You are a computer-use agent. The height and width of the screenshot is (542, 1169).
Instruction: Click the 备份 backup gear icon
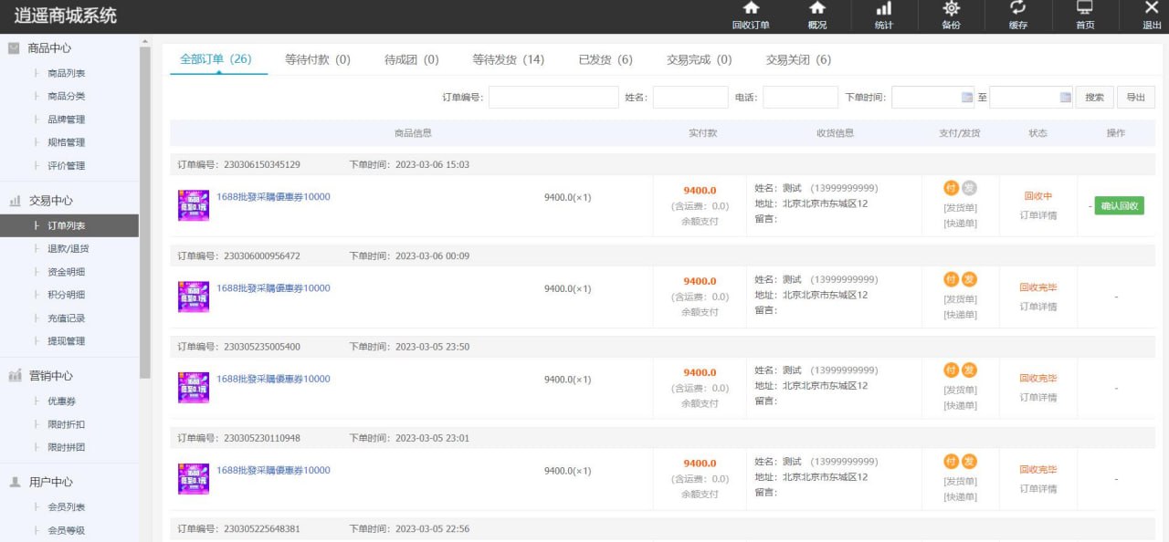click(x=951, y=9)
